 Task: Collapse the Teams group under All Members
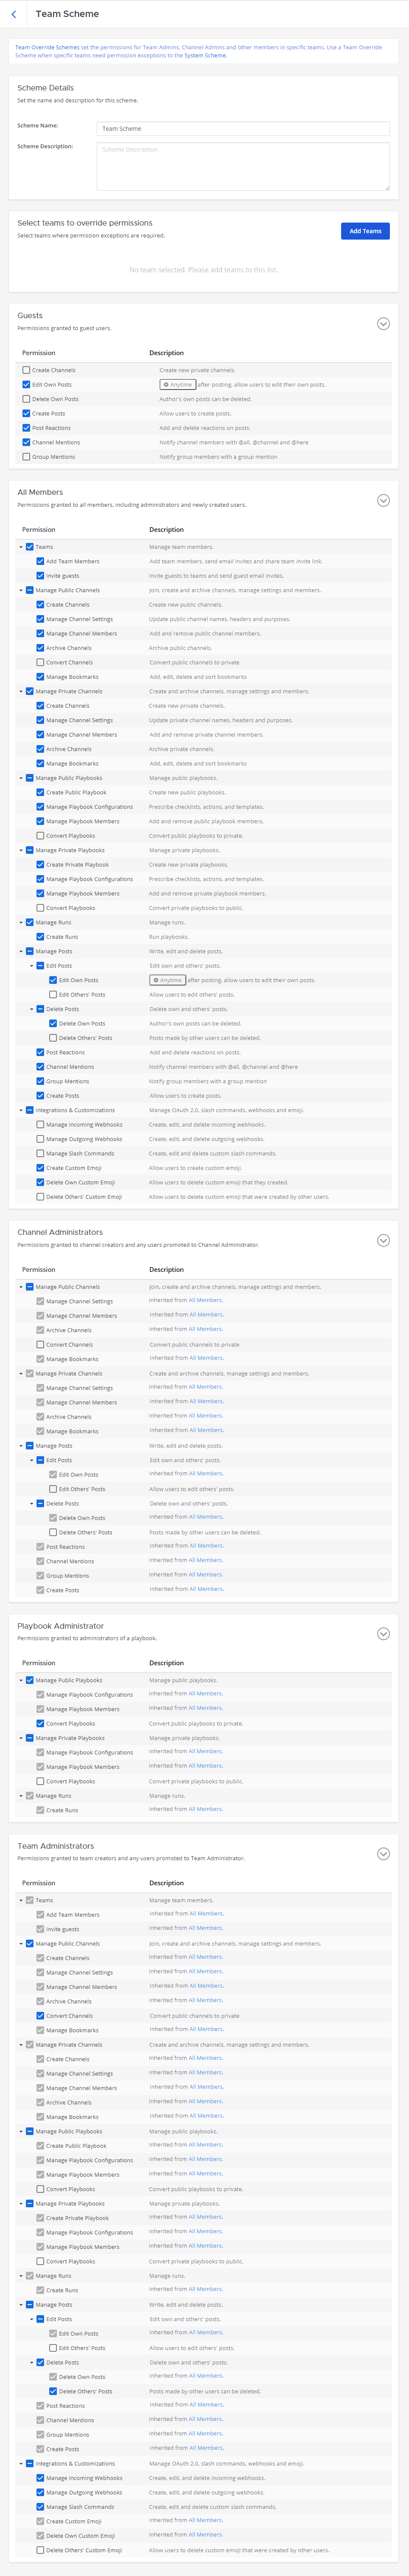pyautogui.click(x=21, y=547)
